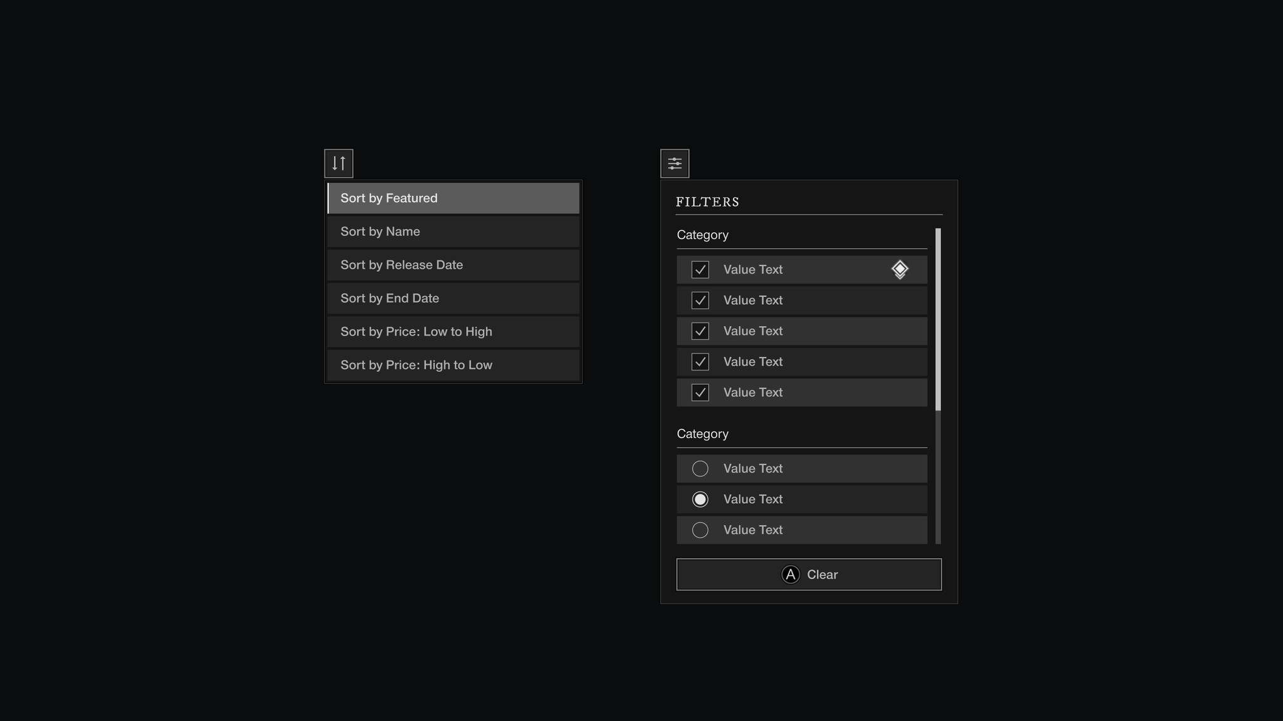Select the first radio button option

[x=700, y=469]
